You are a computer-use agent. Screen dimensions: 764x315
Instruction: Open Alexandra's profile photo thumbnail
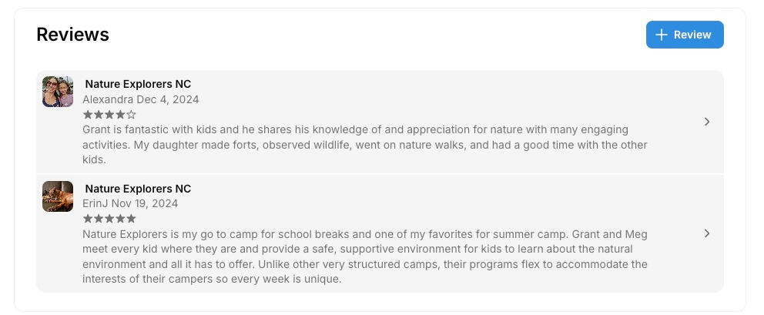click(58, 92)
